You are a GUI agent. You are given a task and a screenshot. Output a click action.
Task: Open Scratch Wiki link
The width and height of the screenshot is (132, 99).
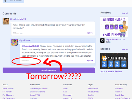[35, 95]
